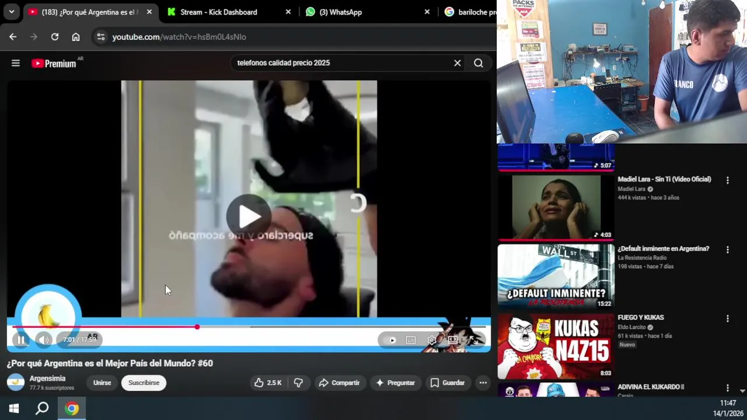
Task: Close the Kick Dashboard tab
Action: click(x=288, y=12)
